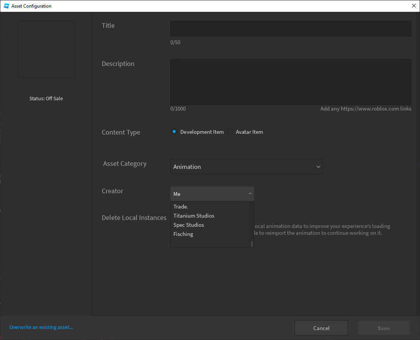Select the Development Item radio button

pos(174,132)
